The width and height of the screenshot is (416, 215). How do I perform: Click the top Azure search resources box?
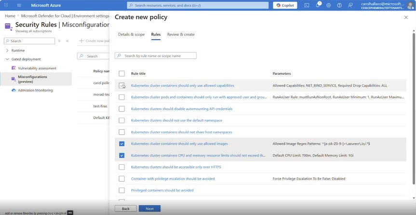[198, 5]
